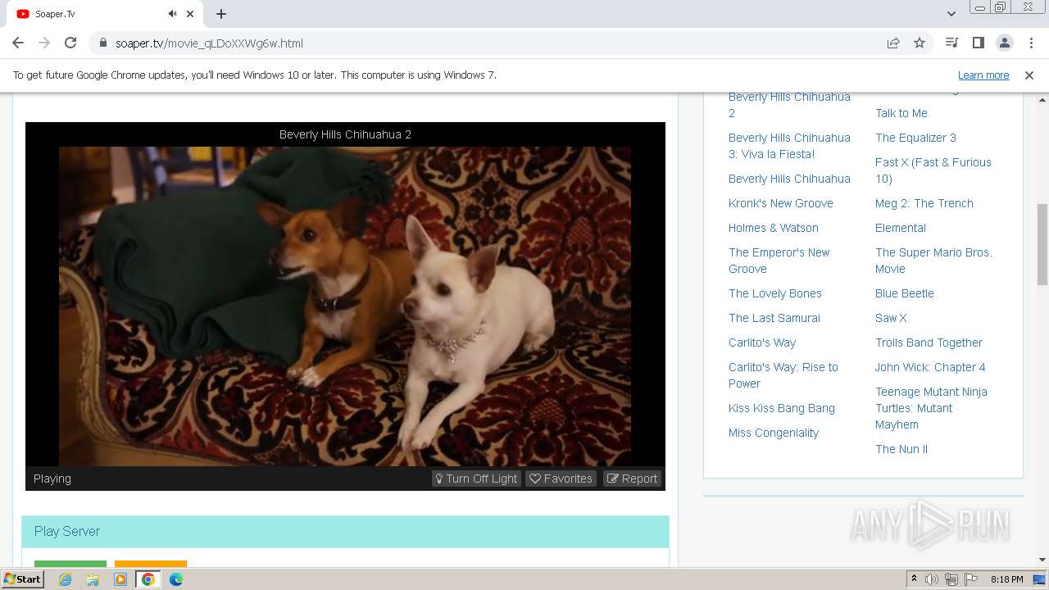This screenshot has width=1049, height=590.
Task: Open John Wick: Chapter 4 link
Action: pyautogui.click(x=930, y=367)
